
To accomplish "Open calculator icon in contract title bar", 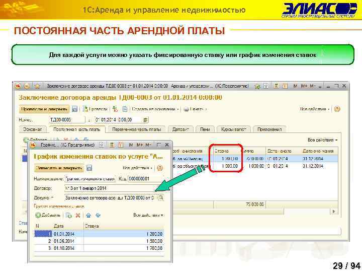I will point(276,86).
